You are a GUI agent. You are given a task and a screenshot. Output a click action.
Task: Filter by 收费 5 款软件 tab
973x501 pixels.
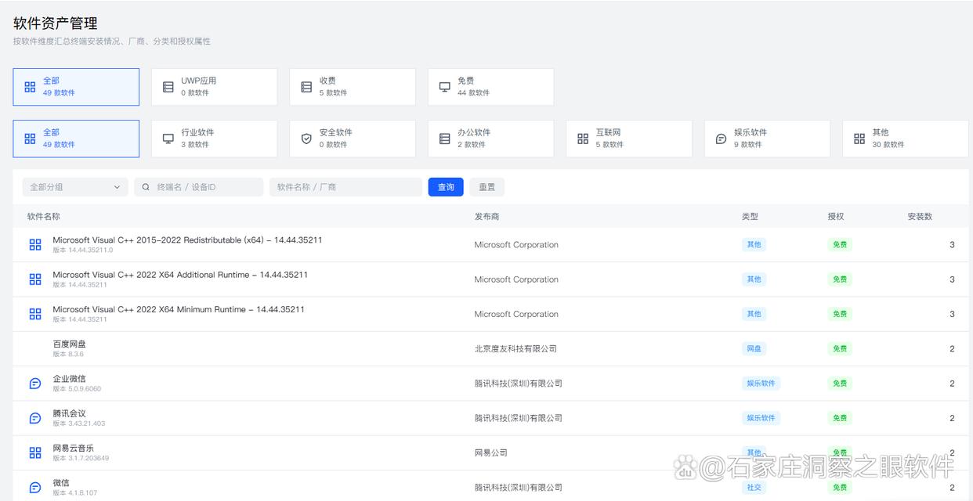click(353, 87)
